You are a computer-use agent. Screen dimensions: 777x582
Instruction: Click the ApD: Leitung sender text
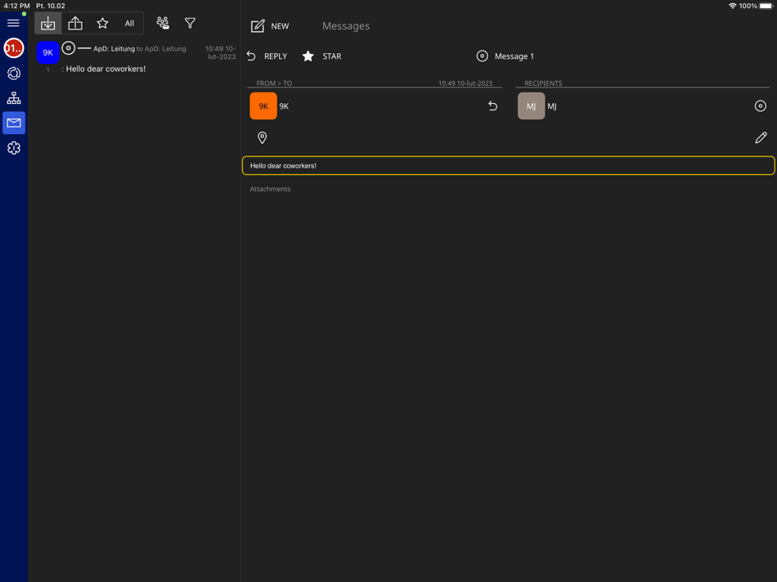click(114, 48)
